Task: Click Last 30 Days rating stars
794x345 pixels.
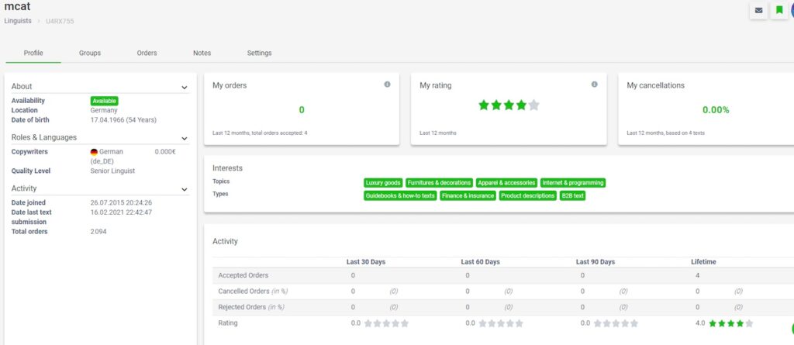Action: tap(386, 323)
